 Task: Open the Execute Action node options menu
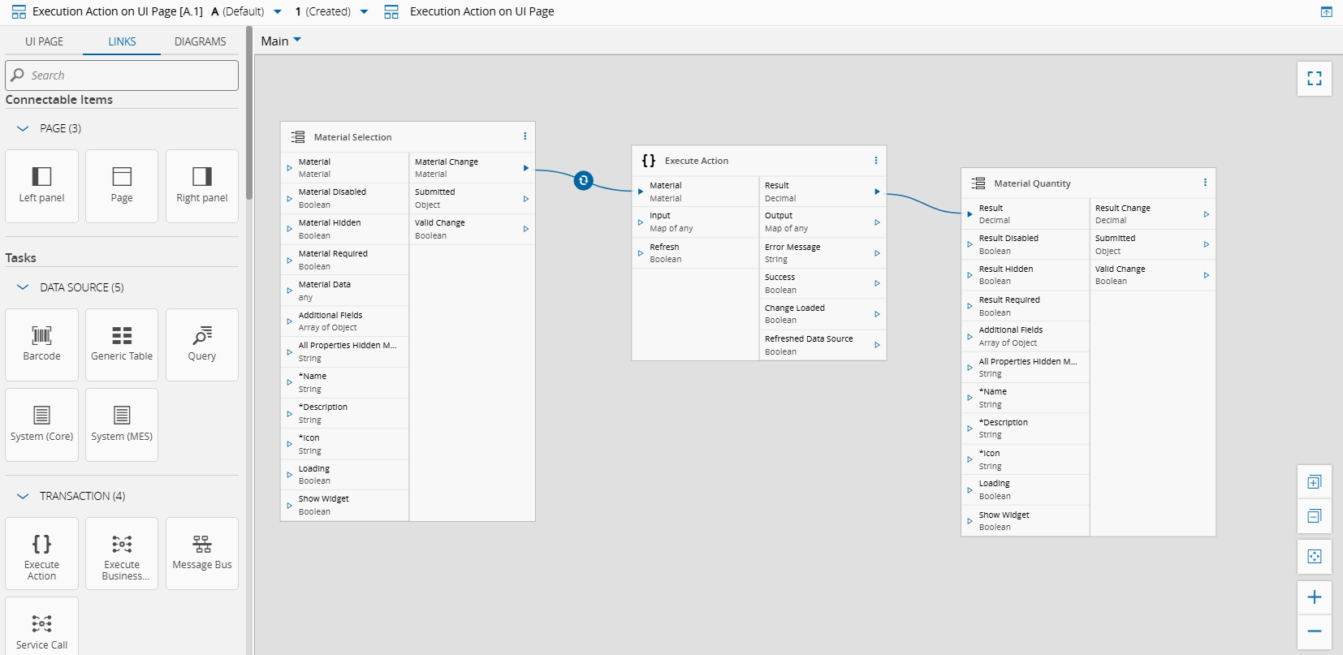click(x=875, y=160)
